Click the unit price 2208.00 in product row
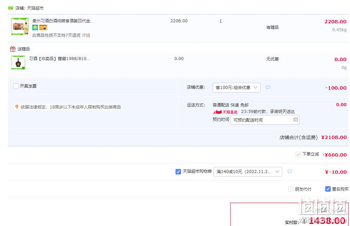 pos(179,21)
